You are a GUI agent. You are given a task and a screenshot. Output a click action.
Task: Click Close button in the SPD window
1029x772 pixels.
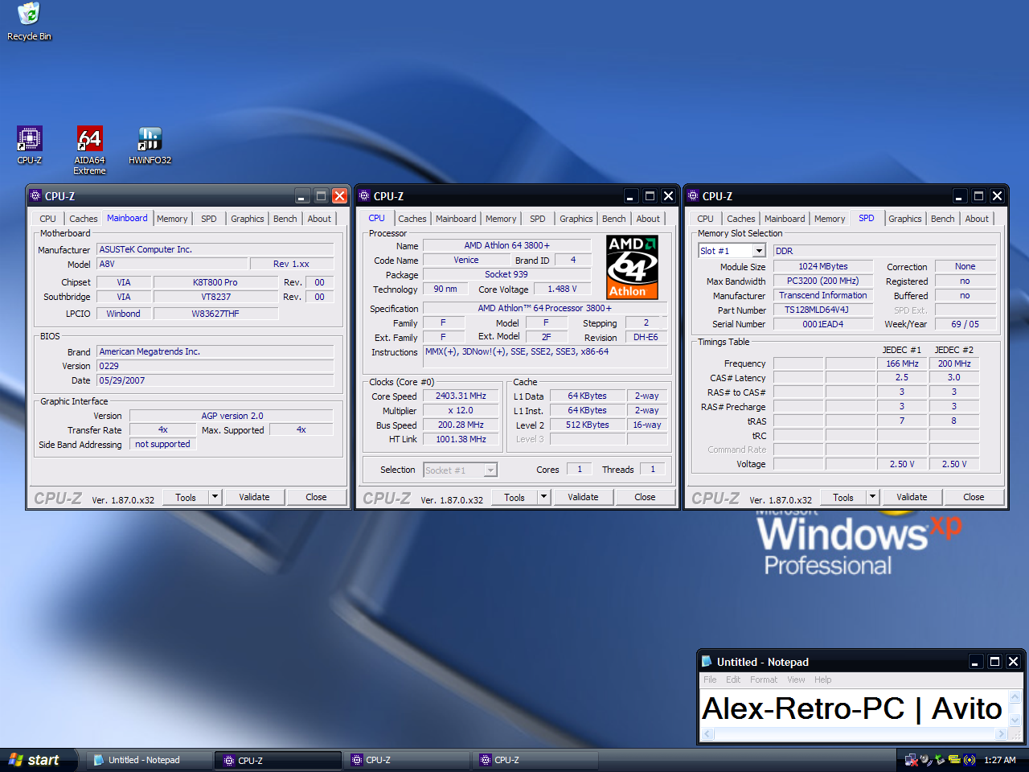pos(973,497)
